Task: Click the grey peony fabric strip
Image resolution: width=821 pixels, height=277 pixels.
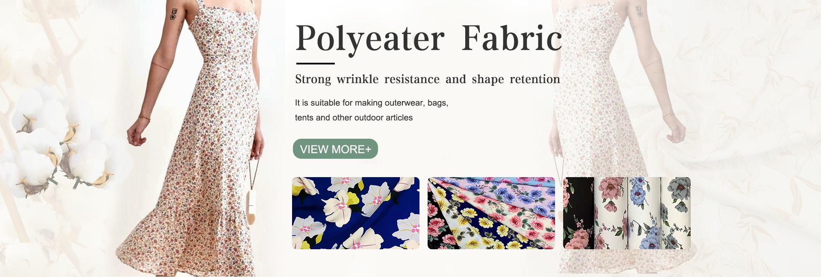Action: [676, 213]
